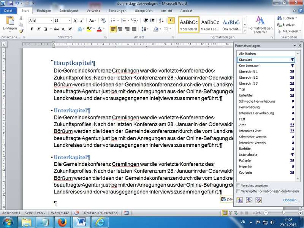304x228 pixels.
Task: Click the Optionen... link in styles pane
Action: pos(291,200)
